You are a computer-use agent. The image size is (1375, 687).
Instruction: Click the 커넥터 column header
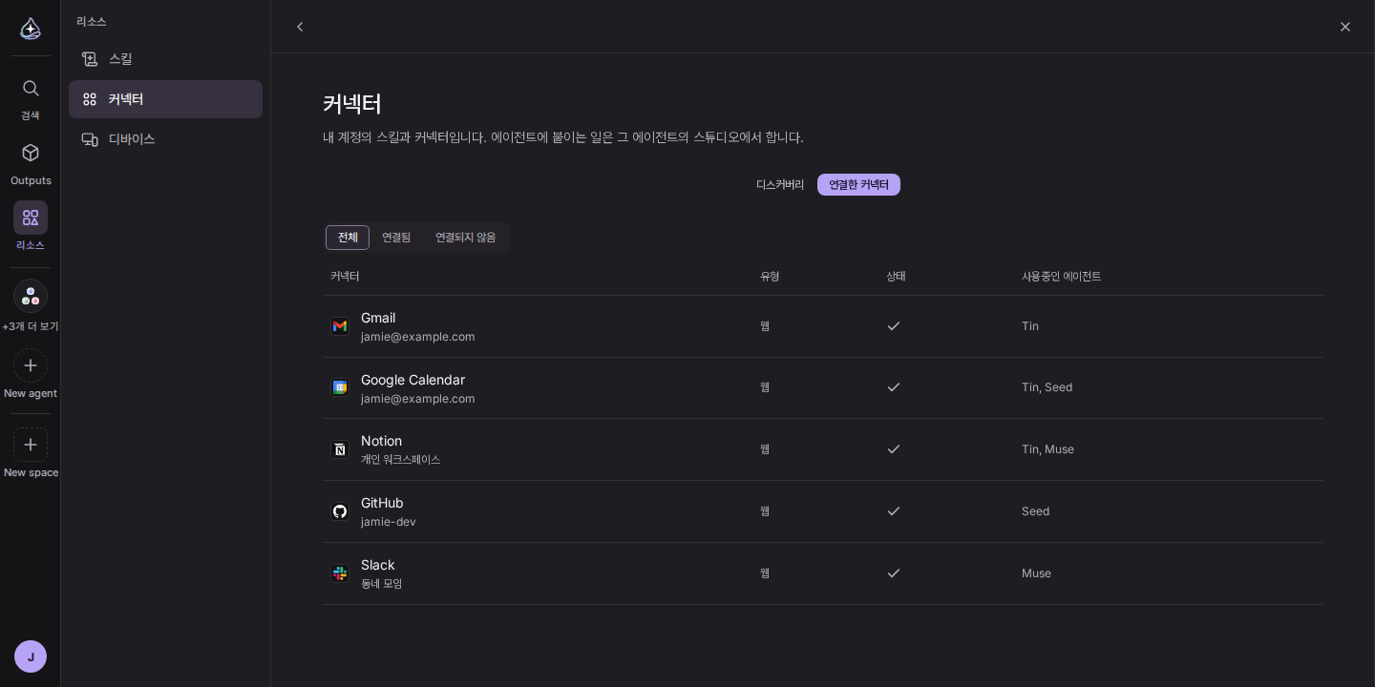click(345, 277)
